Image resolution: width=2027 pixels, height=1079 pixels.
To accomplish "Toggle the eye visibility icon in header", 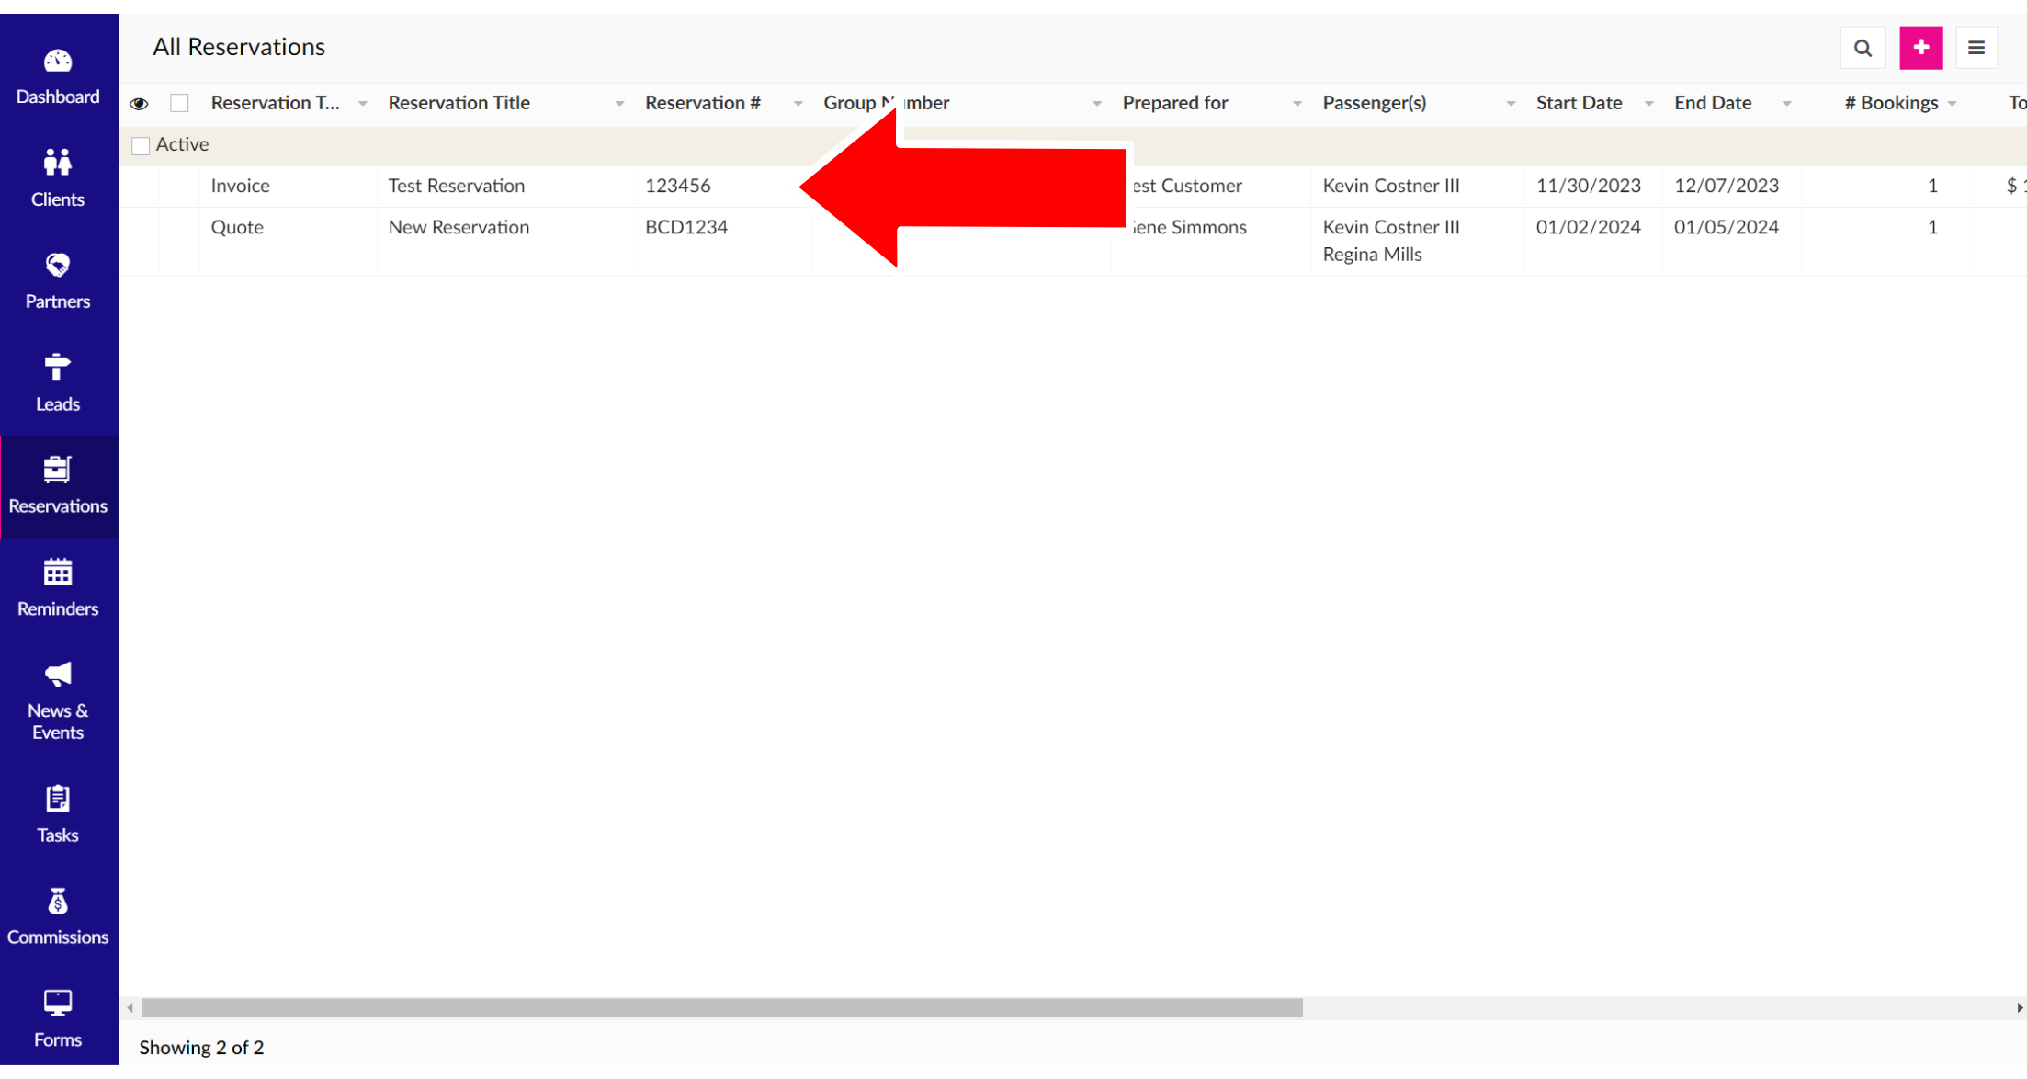I will coord(139,104).
